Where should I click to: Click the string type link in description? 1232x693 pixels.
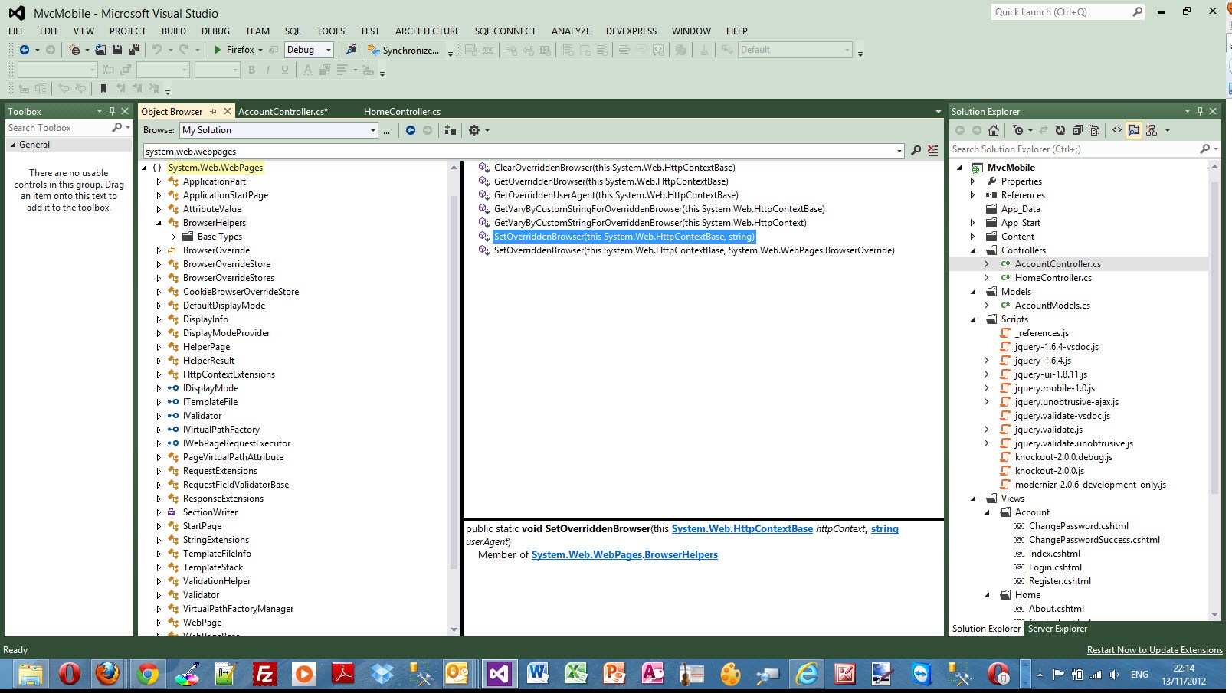click(885, 529)
